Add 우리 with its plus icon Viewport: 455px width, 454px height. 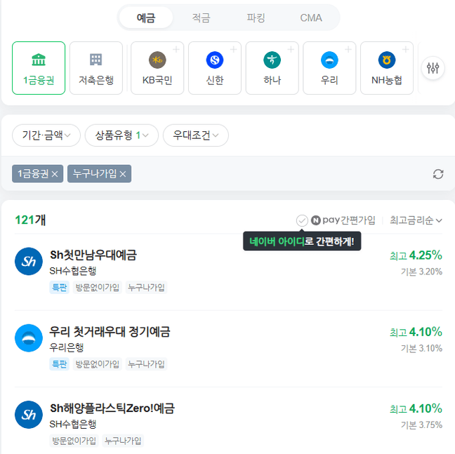click(x=348, y=50)
